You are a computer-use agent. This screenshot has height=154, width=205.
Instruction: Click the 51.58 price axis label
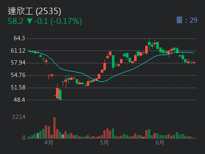(x=18, y=87)
